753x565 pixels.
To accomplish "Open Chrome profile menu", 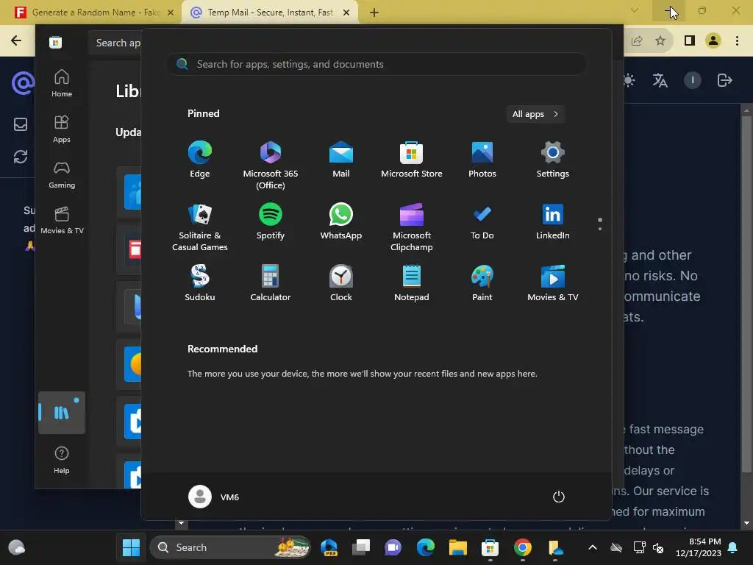I will 713,41.
